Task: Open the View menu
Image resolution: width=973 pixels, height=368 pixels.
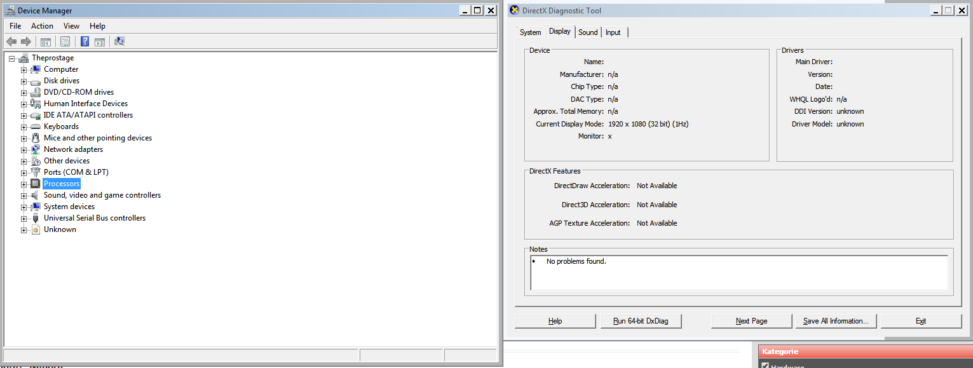Action: coord(71,26)
